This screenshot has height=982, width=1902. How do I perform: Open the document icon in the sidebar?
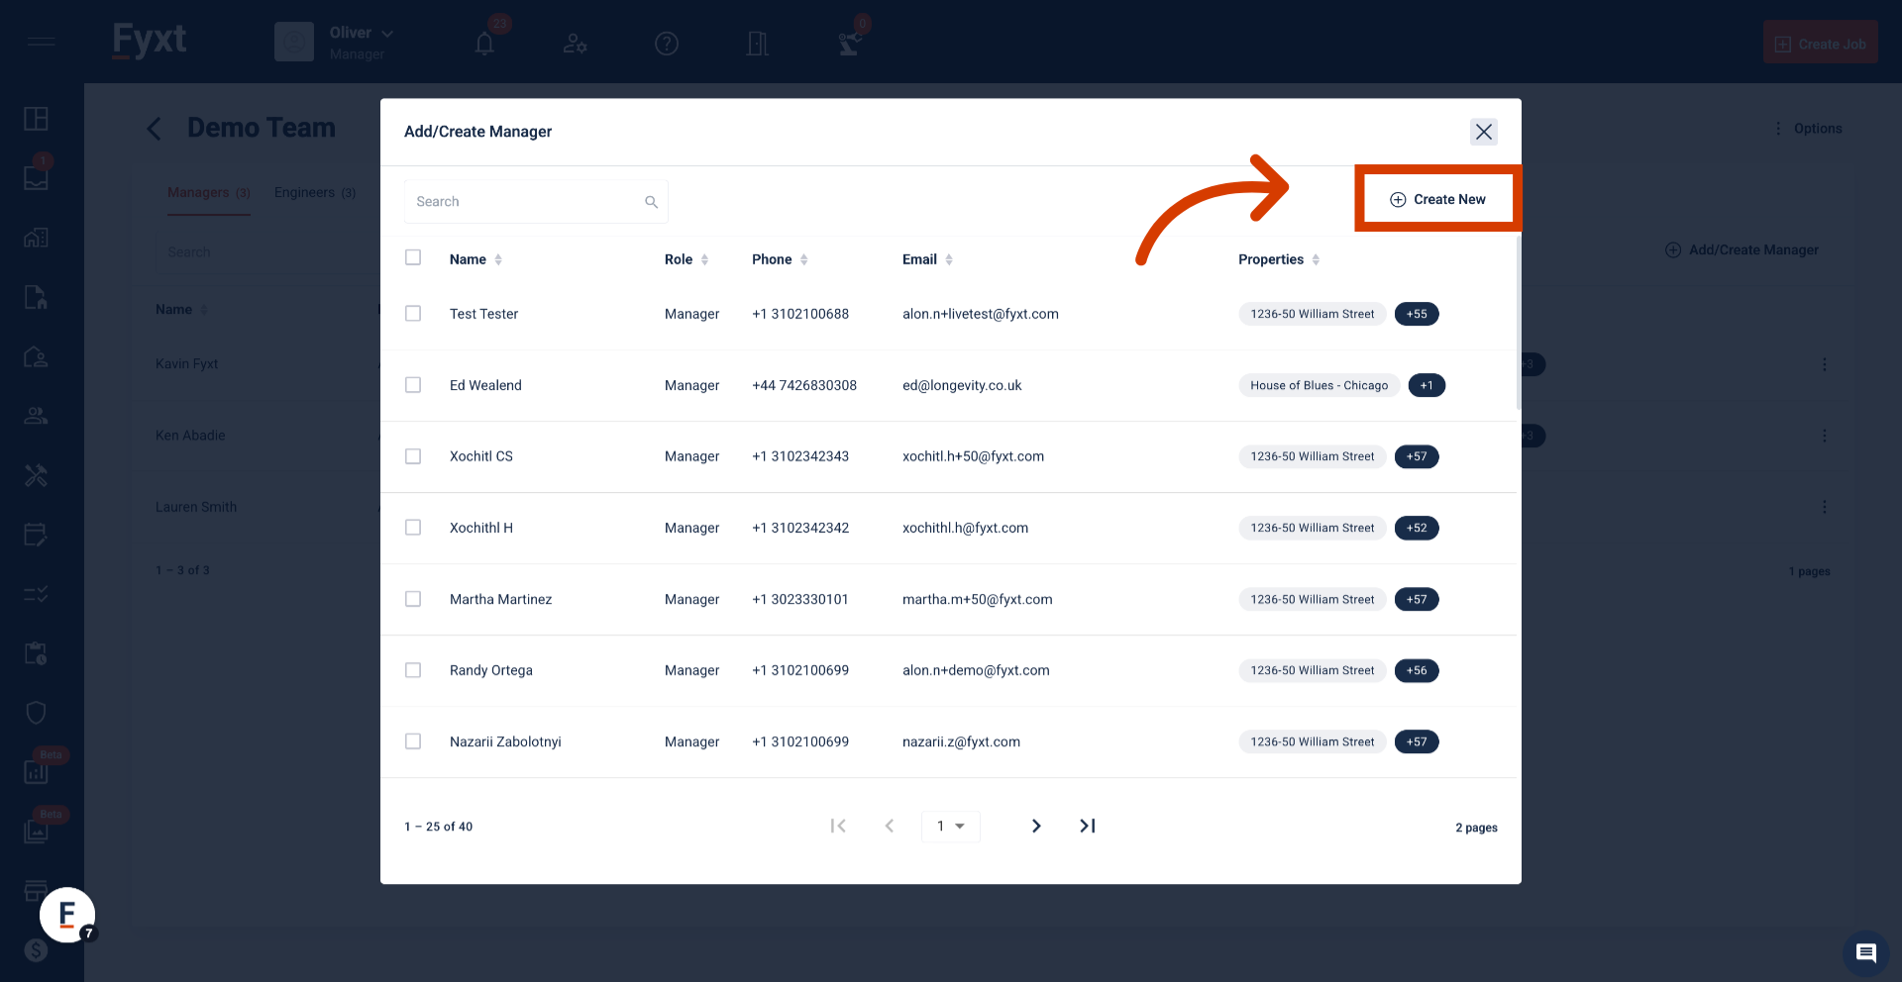(36, 297)
